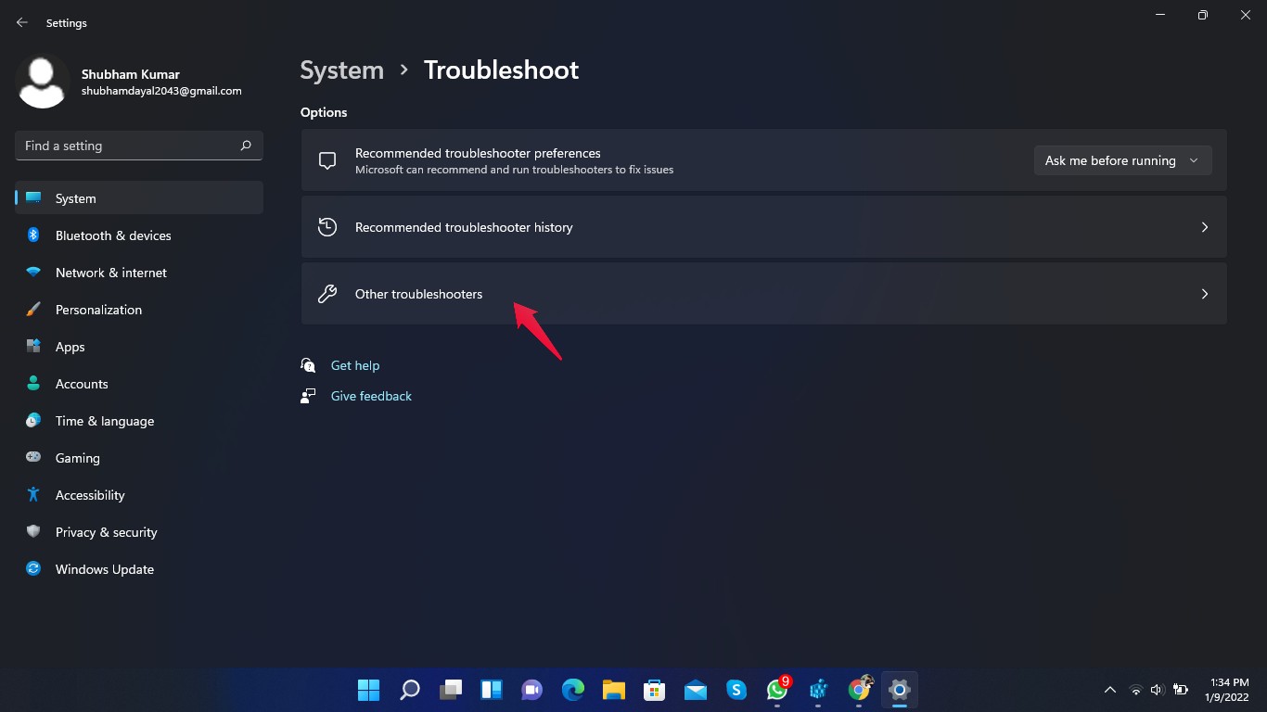Click the Give feedback link
This screenshot has height=712, width=1267.
pyautogui.click(x=371, y=396)
